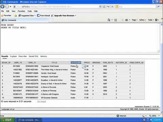The height and width of the screenshot is (122, 163).
Task: Open the Help menu
Action: (36, 11)
